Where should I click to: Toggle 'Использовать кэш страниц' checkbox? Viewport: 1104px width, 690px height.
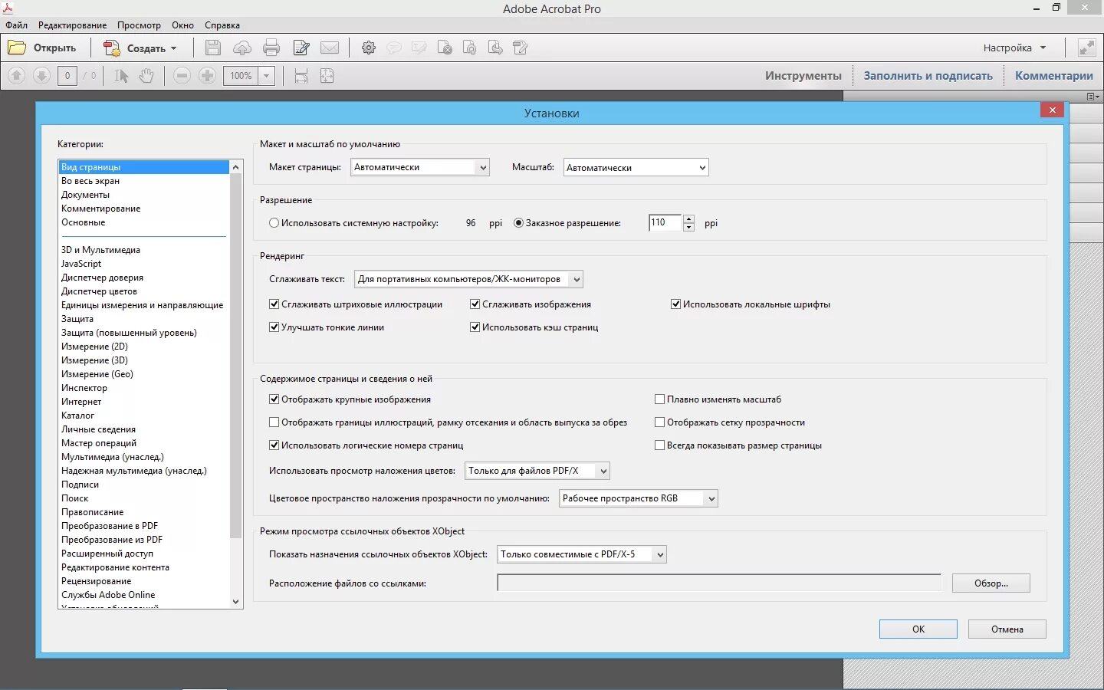pyautogui.click(x=475, y=327)
